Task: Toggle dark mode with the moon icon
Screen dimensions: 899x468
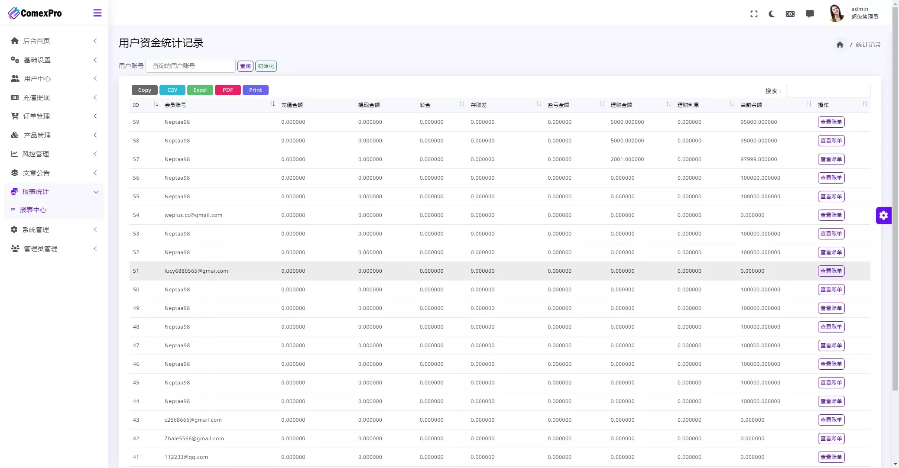Action: point(772,14)
